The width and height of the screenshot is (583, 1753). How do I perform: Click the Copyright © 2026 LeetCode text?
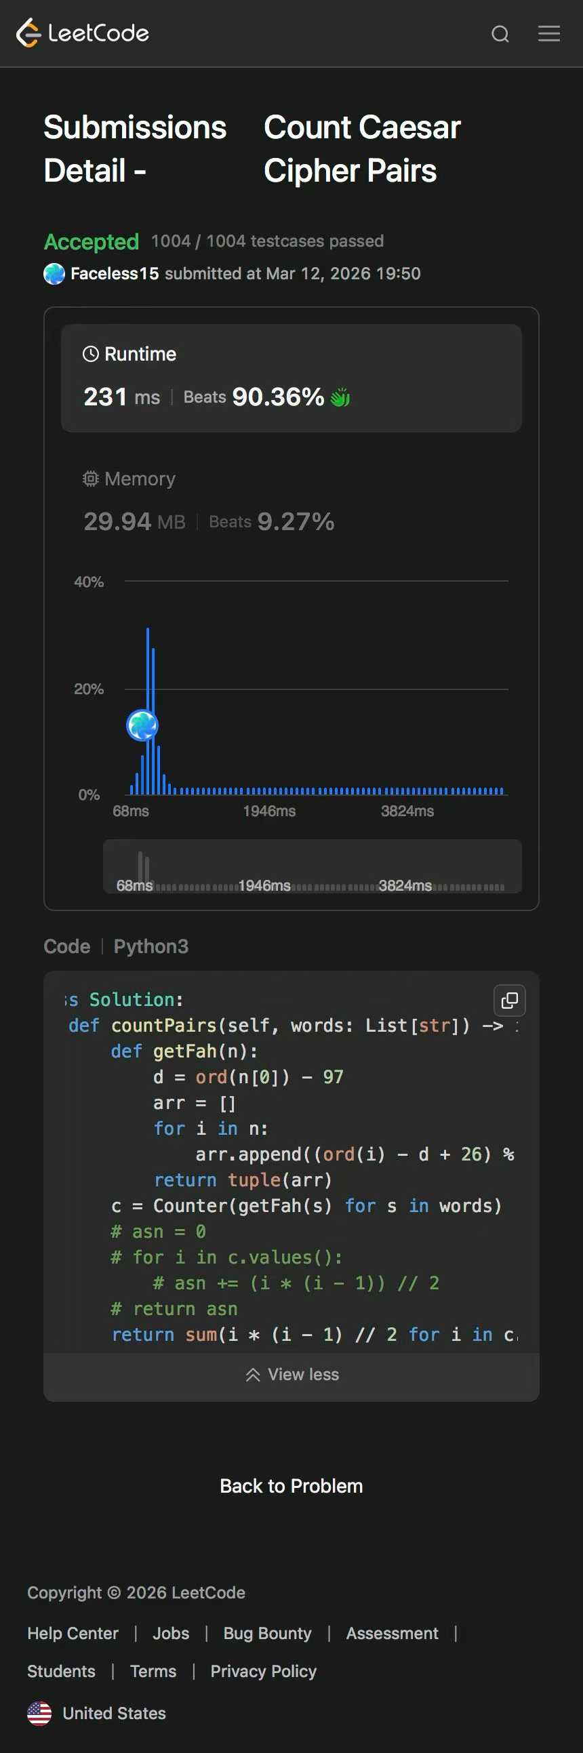(x=136, y=1592)
